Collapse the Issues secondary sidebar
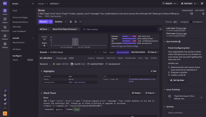206x117 pixels. coord(33,4)
